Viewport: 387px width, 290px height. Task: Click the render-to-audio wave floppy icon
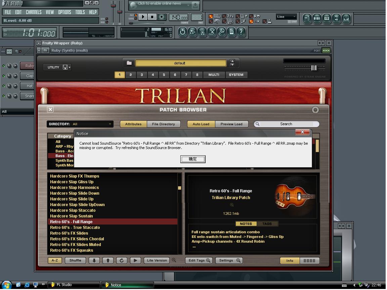point(202,32)
